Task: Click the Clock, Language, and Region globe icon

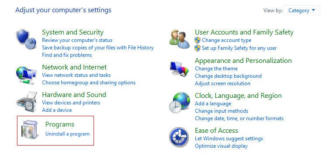Action: point(180,103)
